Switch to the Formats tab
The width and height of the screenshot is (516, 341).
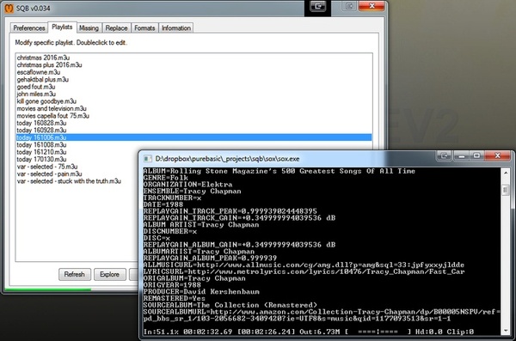[x=144, y=28]
